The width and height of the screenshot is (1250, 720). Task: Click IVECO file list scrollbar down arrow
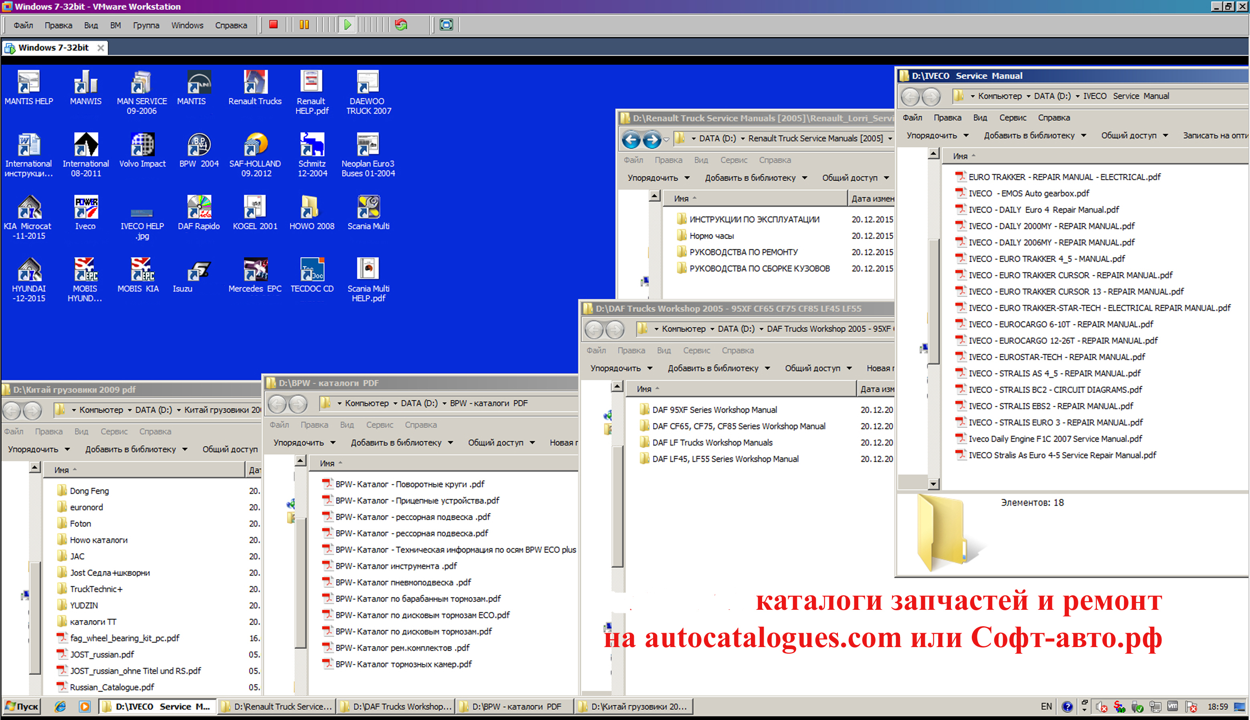tap(933, 484)
